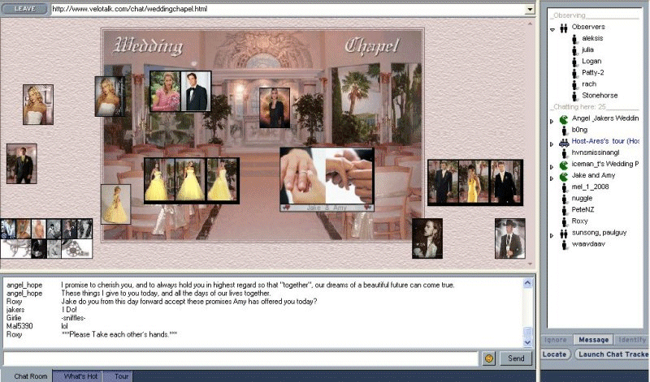Click the Host-Ares's tour car icon
This screenshot has width=650, height=382.
pyautogui.click(x=563, y=141)
